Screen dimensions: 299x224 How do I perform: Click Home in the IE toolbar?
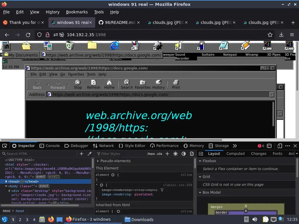click(109, 85)
